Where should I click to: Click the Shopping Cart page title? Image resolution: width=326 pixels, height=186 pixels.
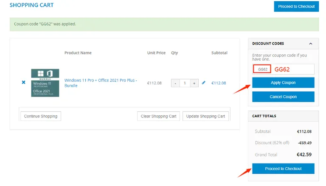pos(31,5)
